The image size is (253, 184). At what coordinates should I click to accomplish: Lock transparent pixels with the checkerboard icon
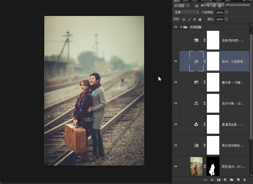click(x=184, y=19)
